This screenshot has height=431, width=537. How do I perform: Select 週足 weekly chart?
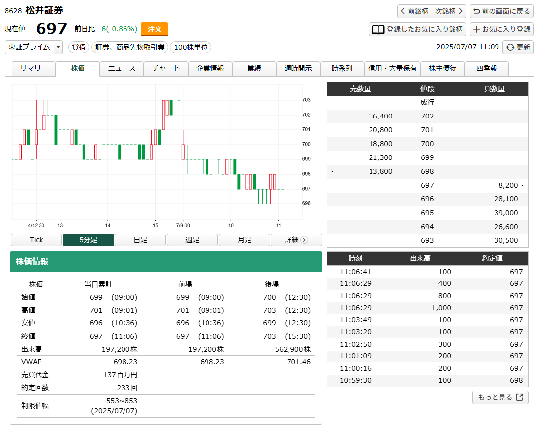pos(192,240)
